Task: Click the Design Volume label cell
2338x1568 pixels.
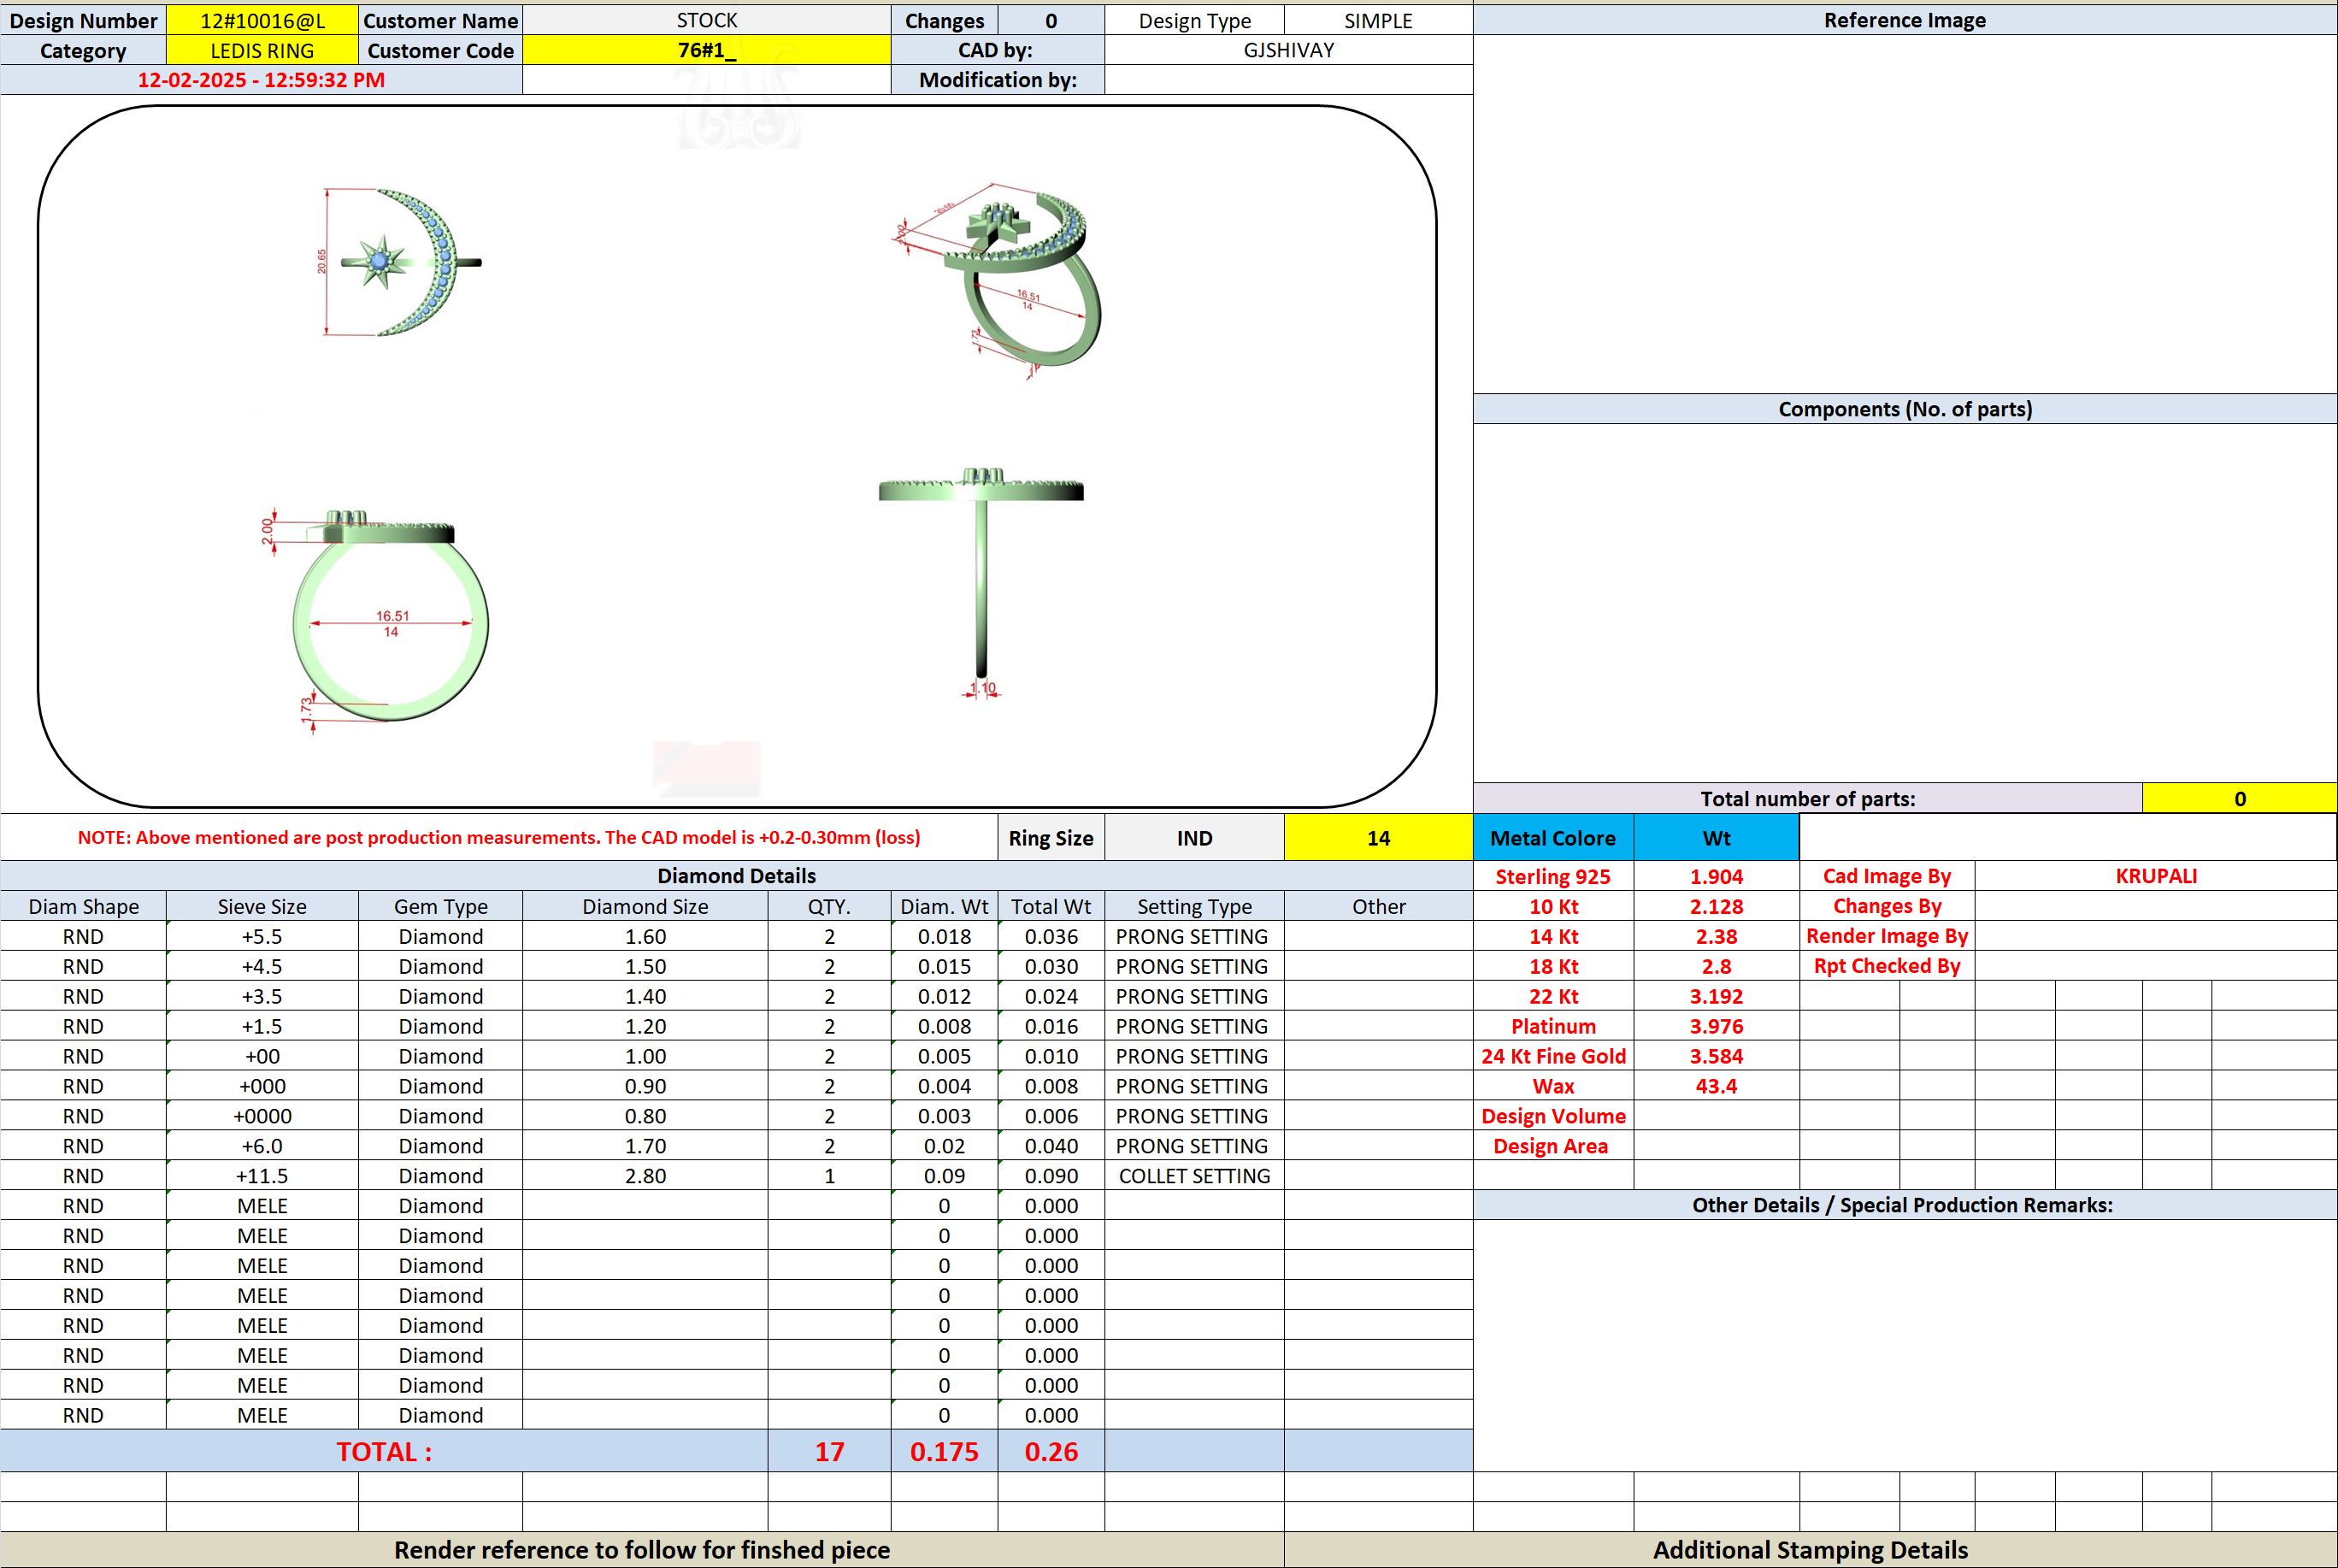Action: 1553,1116
